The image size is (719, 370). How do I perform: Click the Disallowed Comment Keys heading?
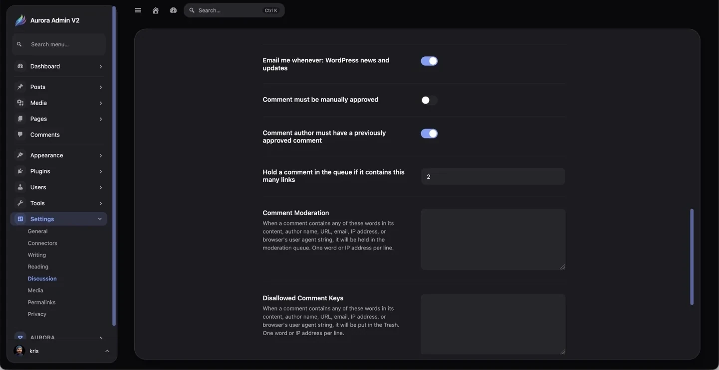point(303,298)
